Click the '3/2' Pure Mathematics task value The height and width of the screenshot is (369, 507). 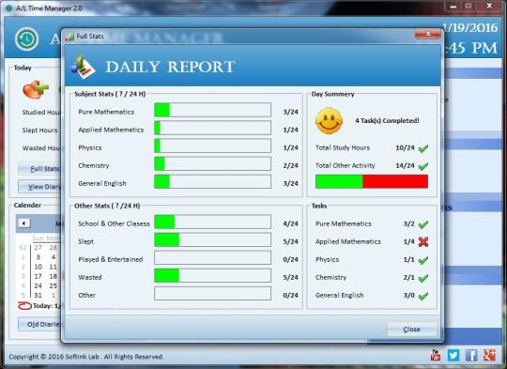[408, 223]
